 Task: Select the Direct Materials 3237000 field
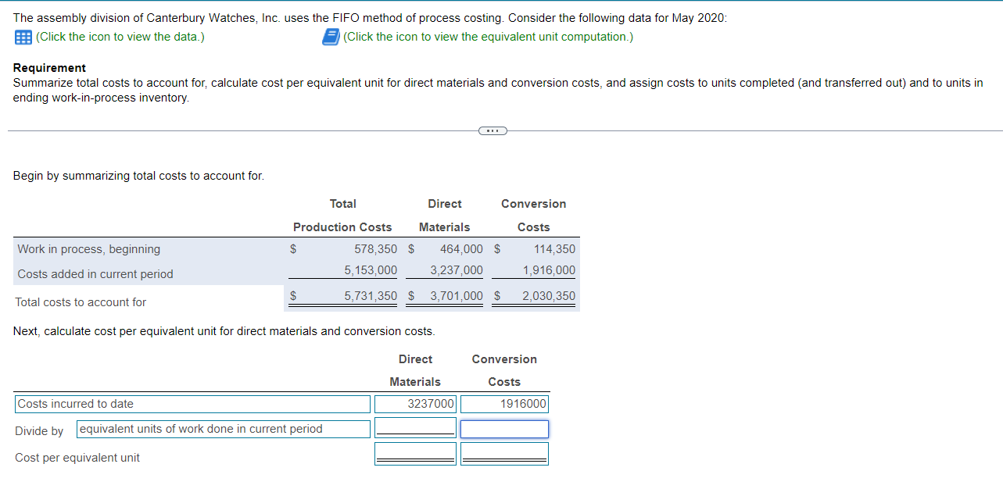(415, 404)
